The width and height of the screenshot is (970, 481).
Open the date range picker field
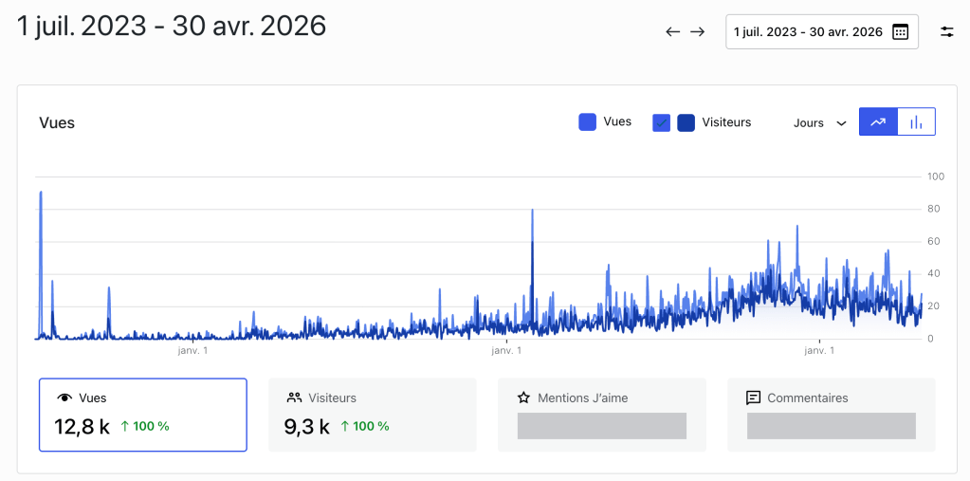coord(821,32)
